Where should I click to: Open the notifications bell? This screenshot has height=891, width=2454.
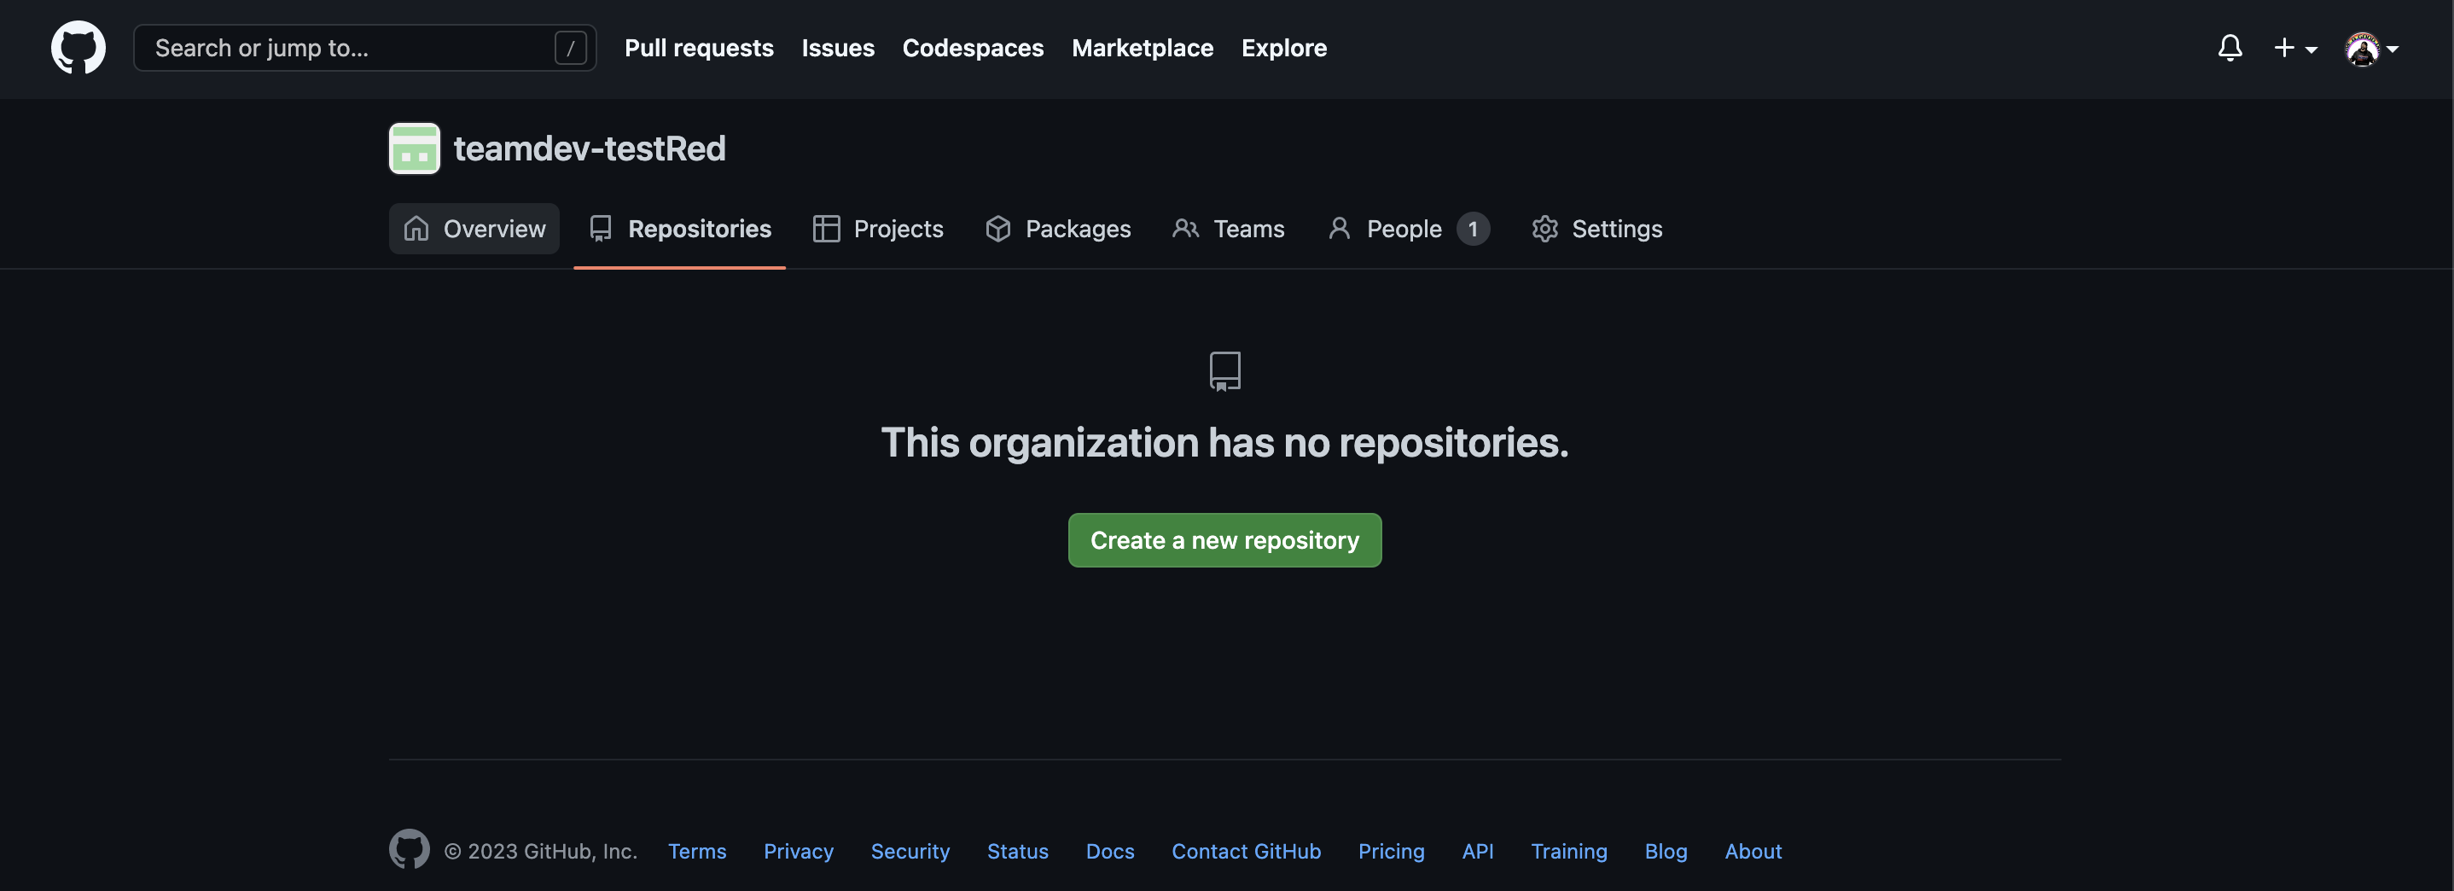2230,47
